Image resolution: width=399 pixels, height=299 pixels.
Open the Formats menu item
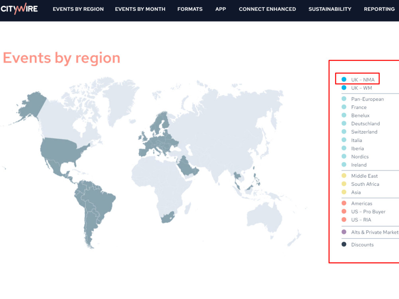pyautogui.click(x=190, y=9)
